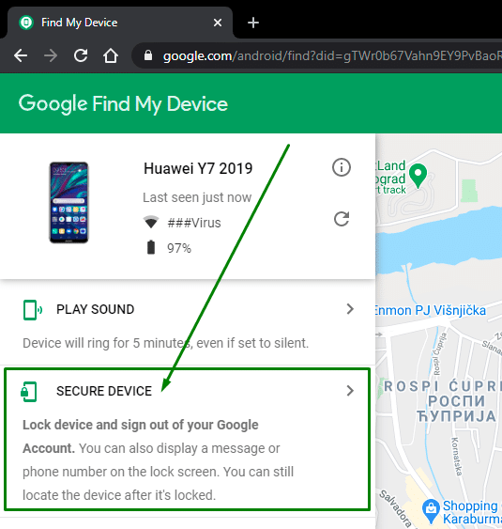502x529 pixels.
Task: Click the Huawei Y7 2019 phone image
Action: [x=69, y=202]
